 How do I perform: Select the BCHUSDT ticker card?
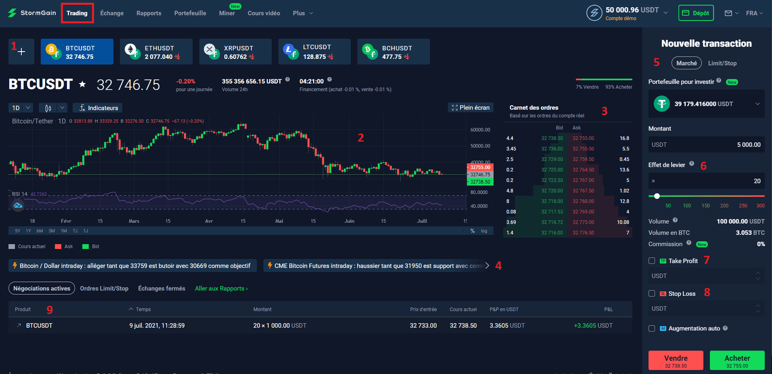point(393,52)
